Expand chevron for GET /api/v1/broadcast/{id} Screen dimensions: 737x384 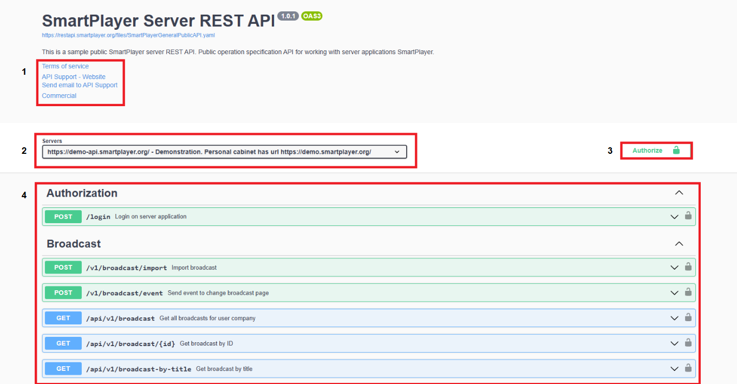(674, 343)
